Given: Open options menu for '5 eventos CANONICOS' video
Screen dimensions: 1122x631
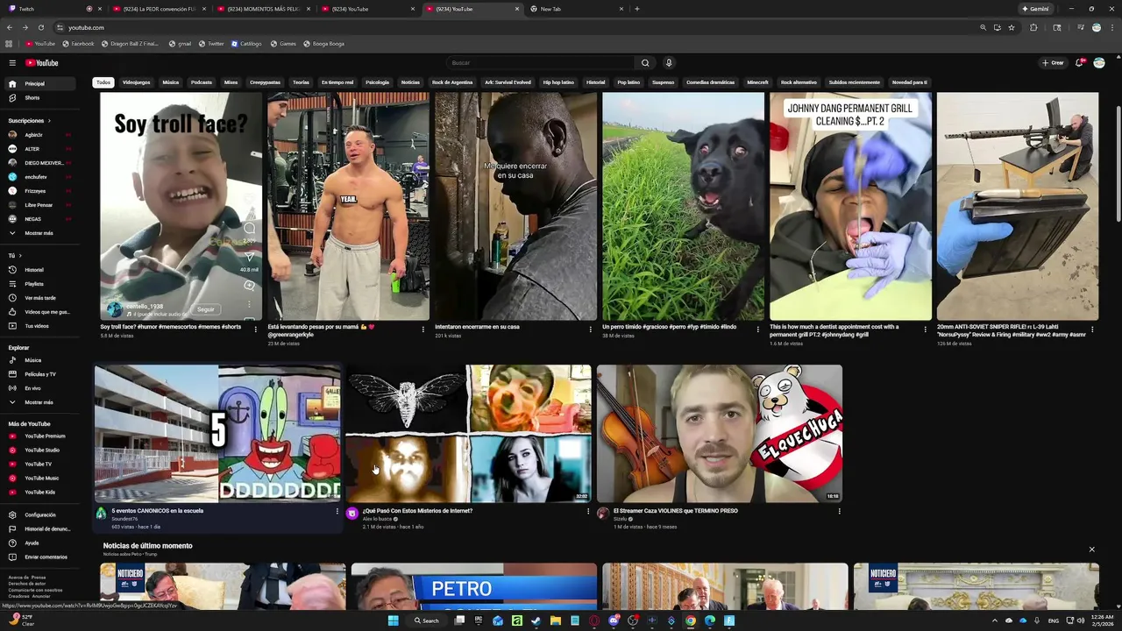Looking at the screenshot, I should (337, 512).
